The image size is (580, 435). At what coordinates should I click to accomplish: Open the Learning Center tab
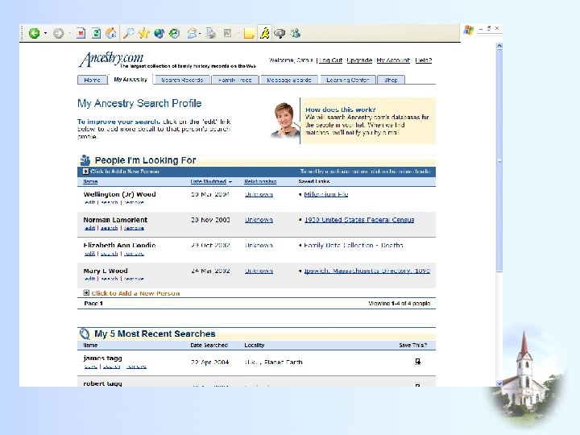[x=348, y=80]
